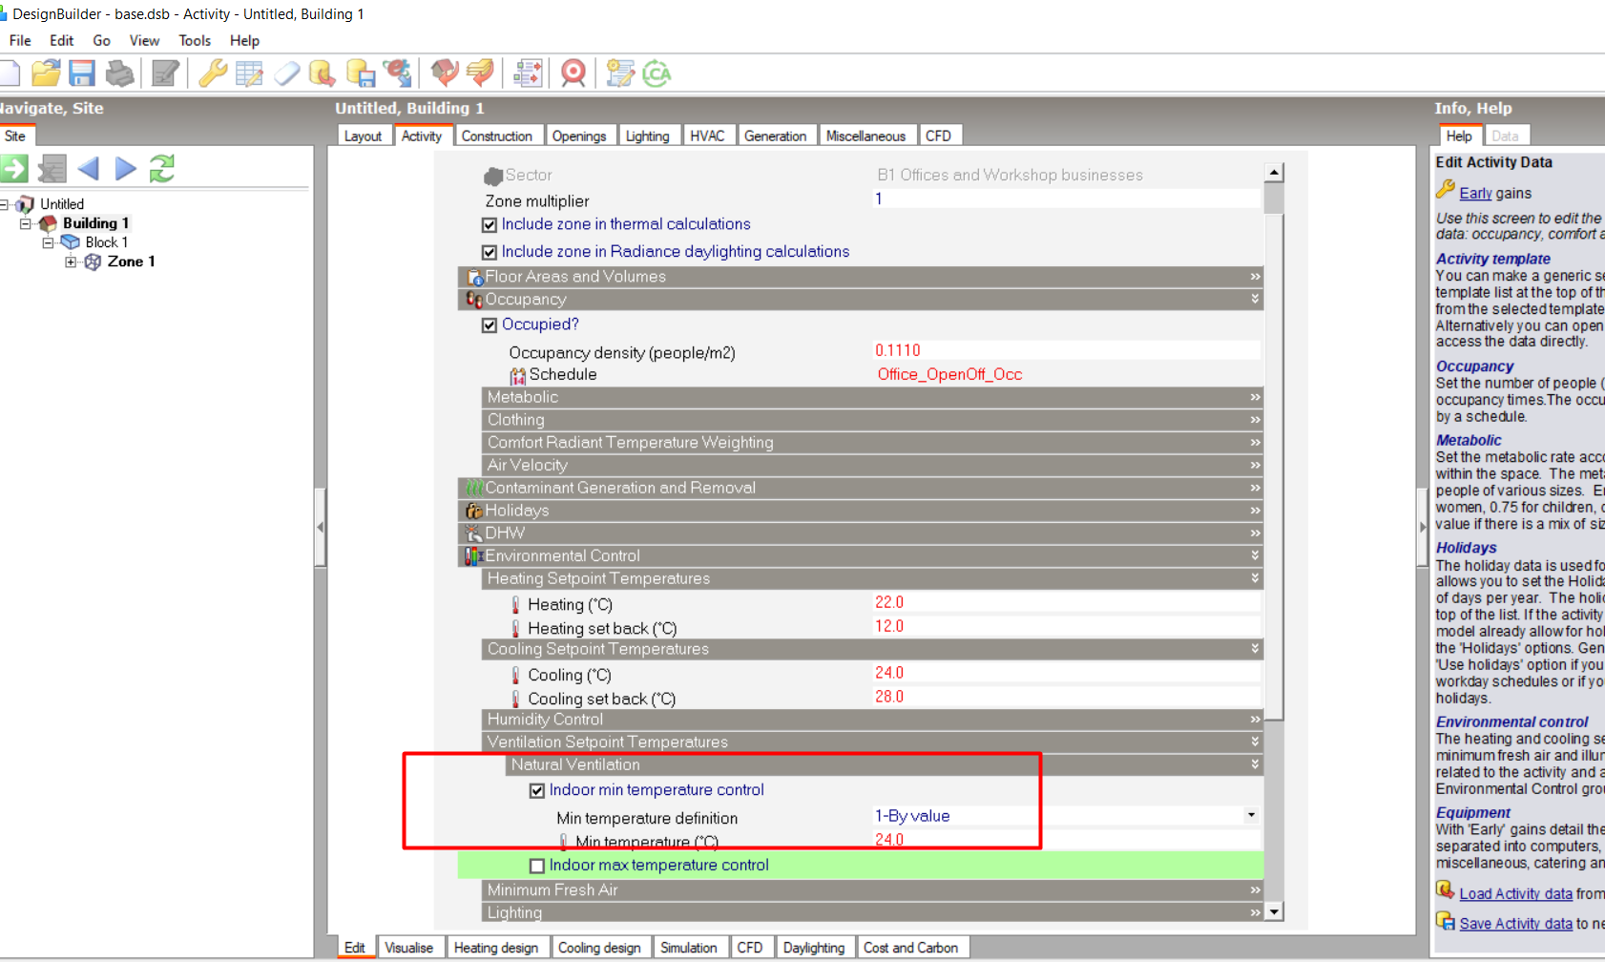Enable Indoor max temperature control
This screenshot has height=962, width=1605.
[x=537, y=867]
